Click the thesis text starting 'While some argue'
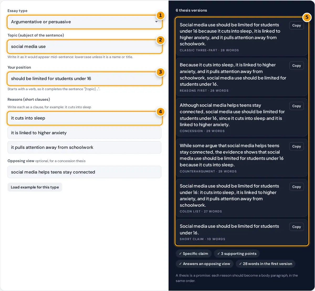The image size is (315, 291). tap(232, 155)
